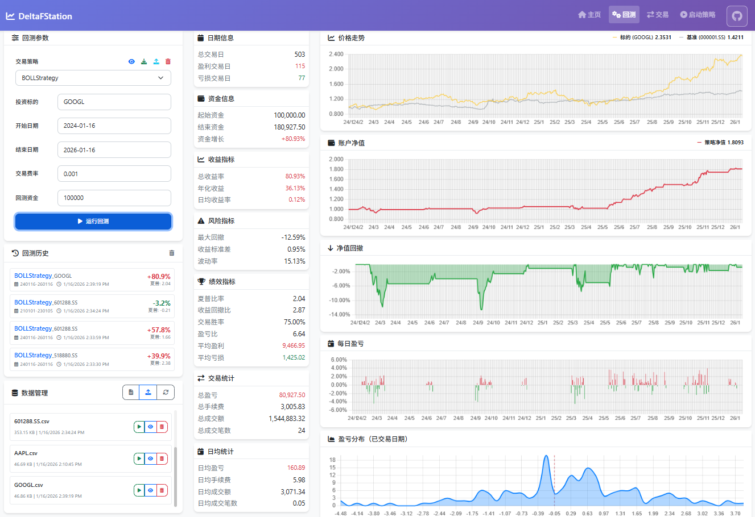Go to 主页 in the navbar

(589, 15)
